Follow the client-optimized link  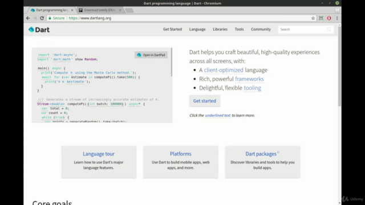pos(224,70)
